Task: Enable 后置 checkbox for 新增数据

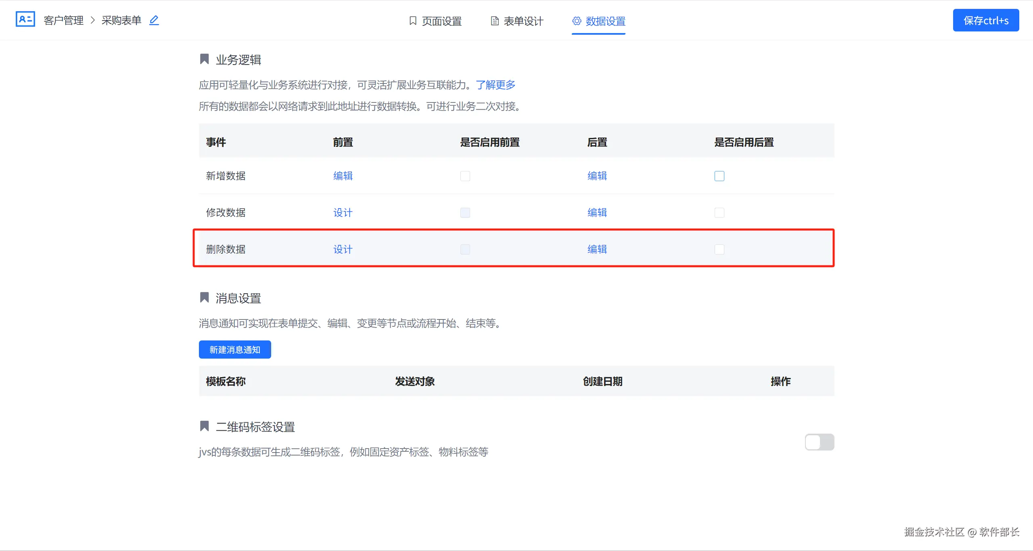Action: [x=719, y=176]
